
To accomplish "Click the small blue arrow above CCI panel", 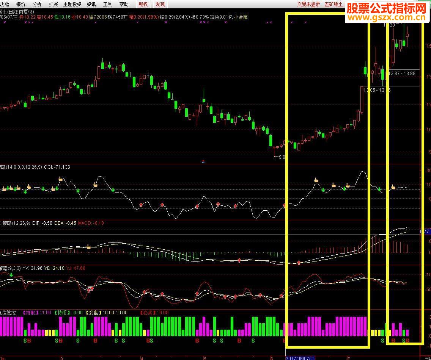I will pyautogui.click(x=203, y=162).
